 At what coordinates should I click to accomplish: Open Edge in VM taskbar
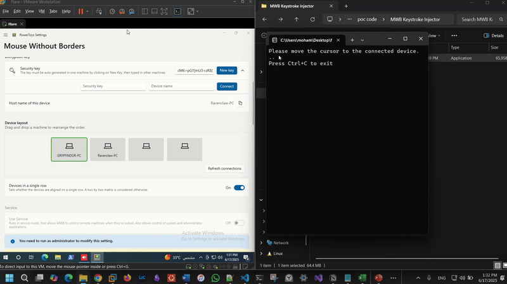tap(44, 257)
